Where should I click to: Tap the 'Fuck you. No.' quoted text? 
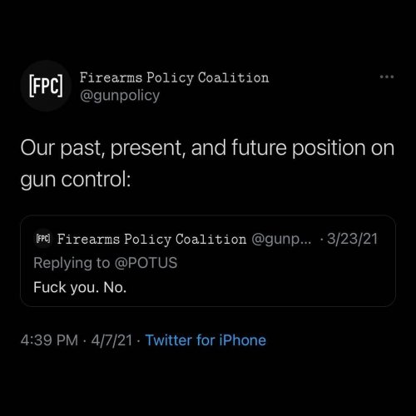pos(80,287)
